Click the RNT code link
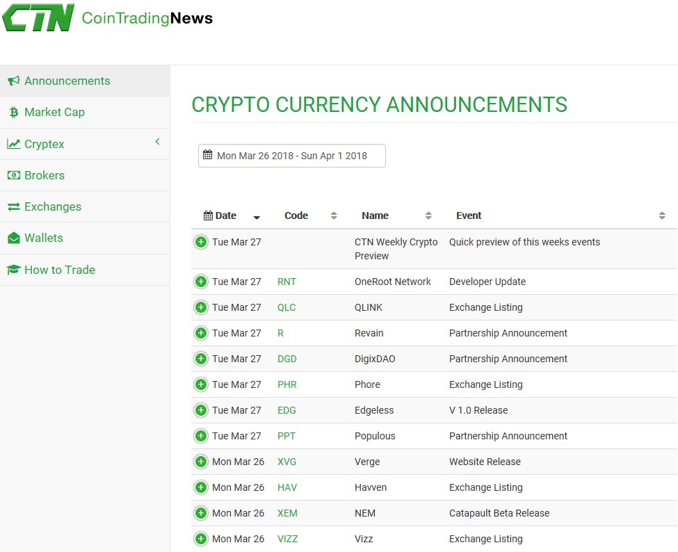This screenshot has width=678, height=552. coord(286,282)
